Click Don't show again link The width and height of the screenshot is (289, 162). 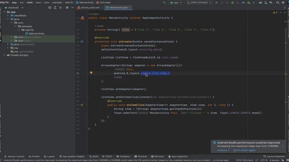point(244,150)
